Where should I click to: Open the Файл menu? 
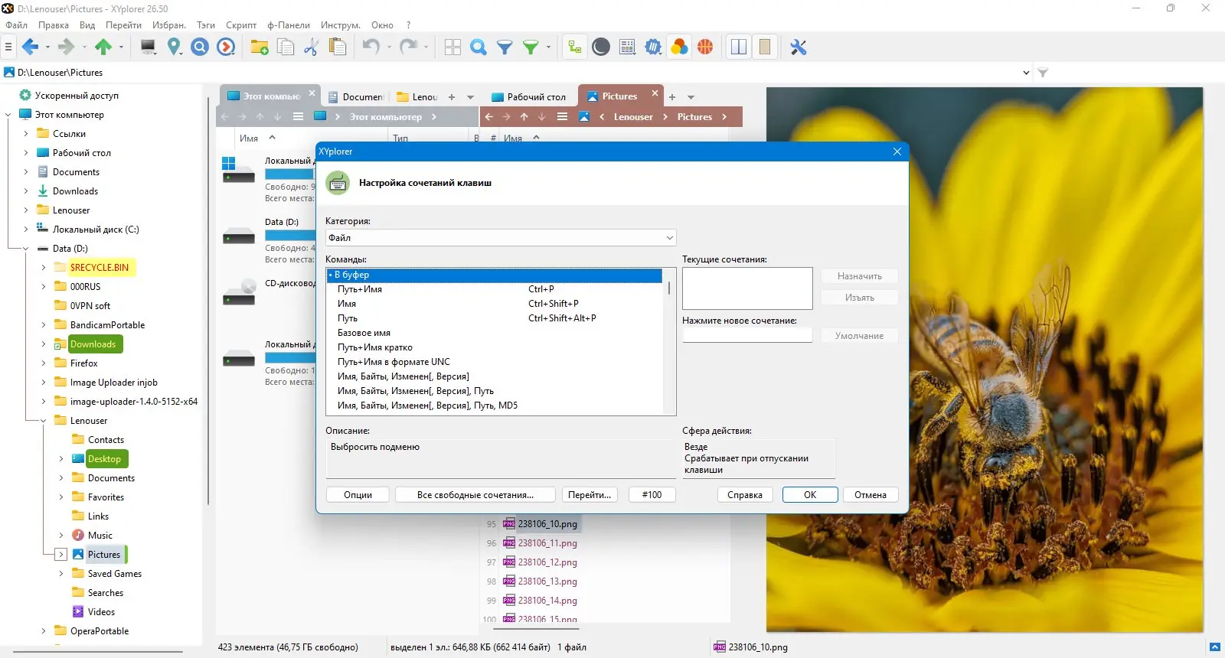[16, 25]
